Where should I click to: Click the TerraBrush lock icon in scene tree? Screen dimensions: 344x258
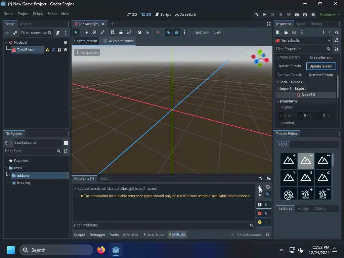(x=59, y=50)
